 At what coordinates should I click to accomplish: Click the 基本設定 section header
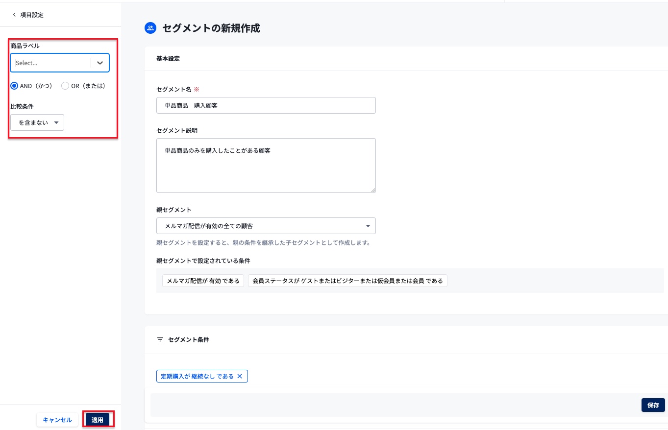(168, 59)
